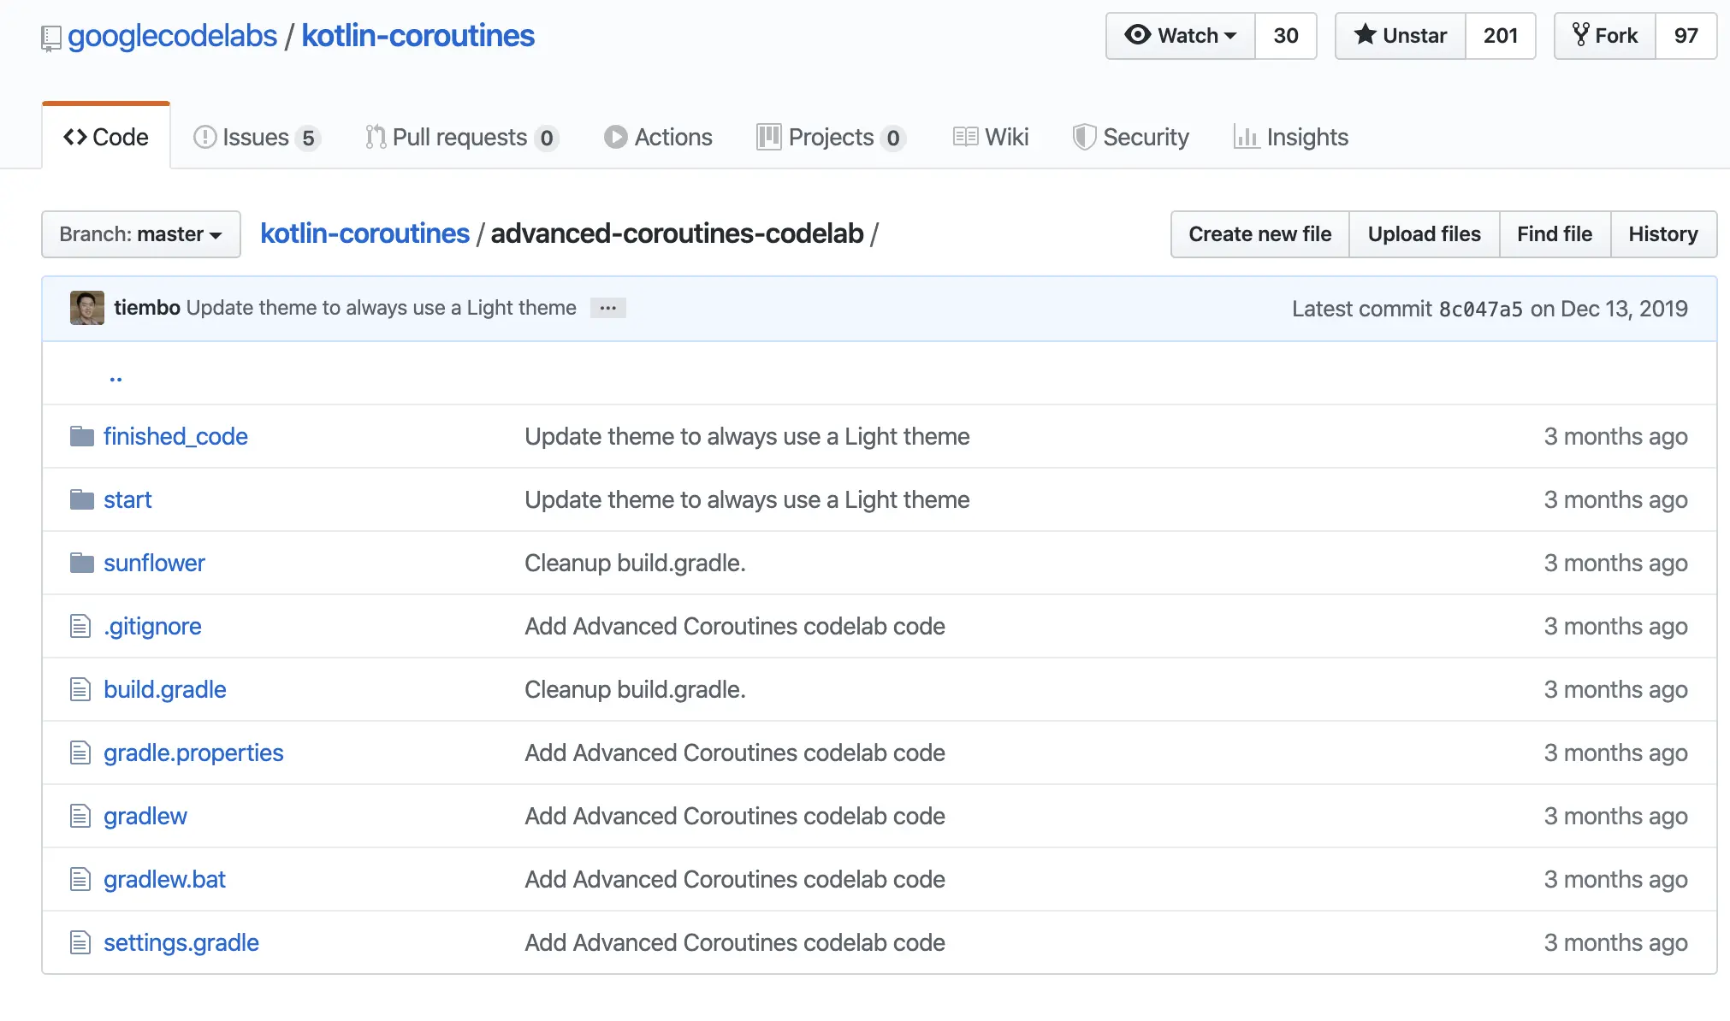1730x1021 pixels.
Task: Unstar the repository
Action: pyautogui.click(x=1401, y=36)
